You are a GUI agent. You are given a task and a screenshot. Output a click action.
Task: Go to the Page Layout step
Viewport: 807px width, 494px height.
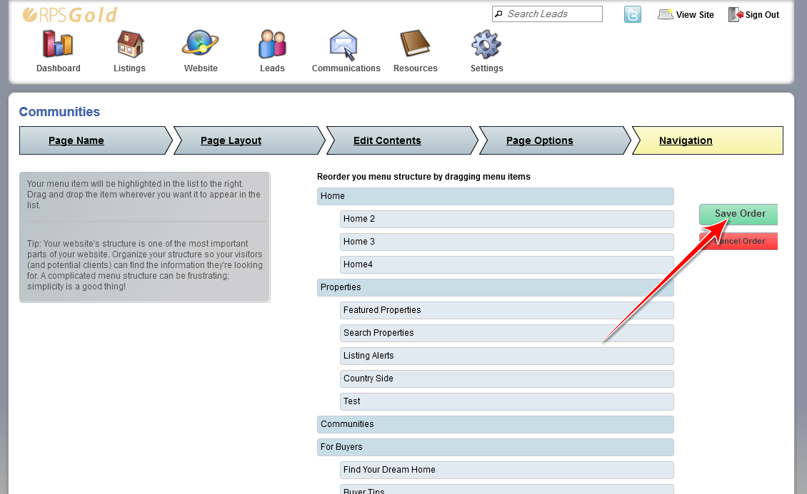coord(249,140)
